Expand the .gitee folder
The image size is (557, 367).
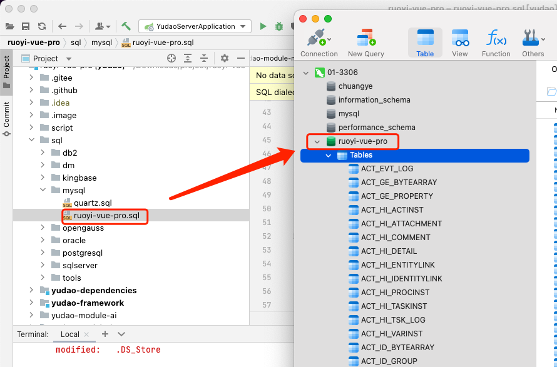[x=32, y=78]
